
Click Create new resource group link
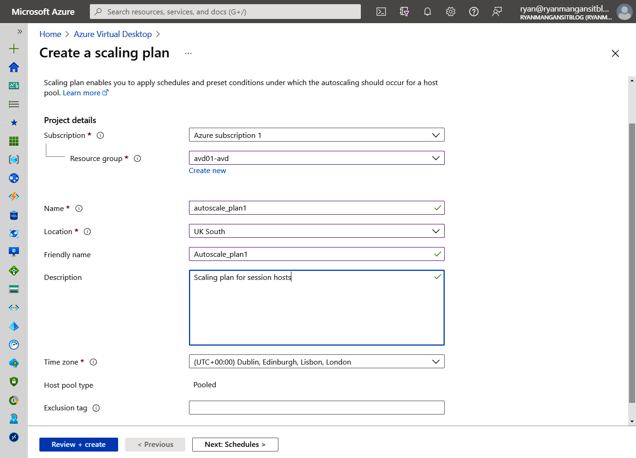(207, 171)
